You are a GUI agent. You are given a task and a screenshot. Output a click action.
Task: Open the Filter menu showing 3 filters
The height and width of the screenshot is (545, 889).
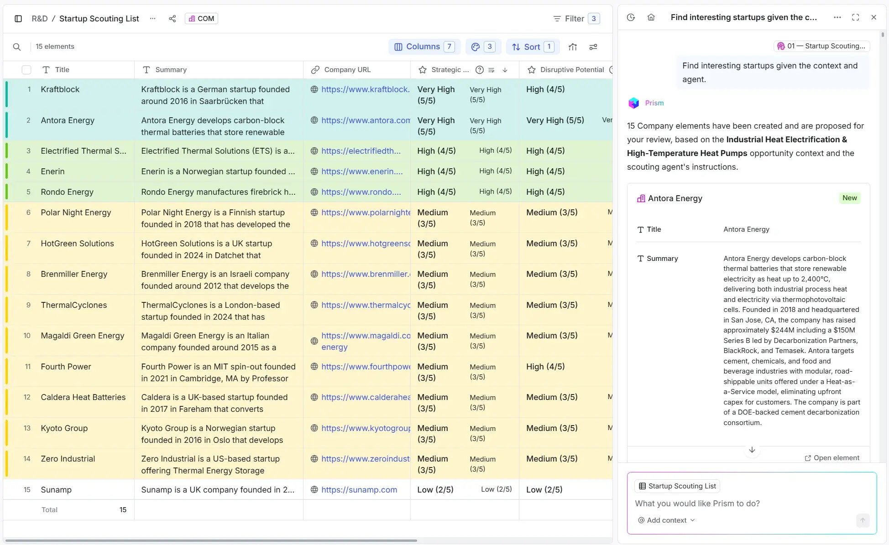(576, 19)
